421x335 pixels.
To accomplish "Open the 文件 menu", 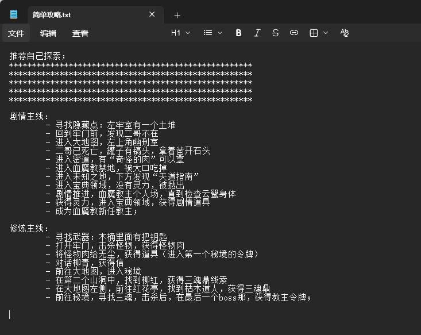I will 16,33.
